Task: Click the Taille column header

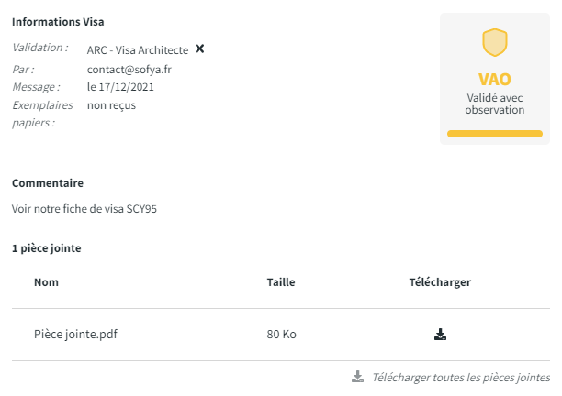Action: point(280,282)
